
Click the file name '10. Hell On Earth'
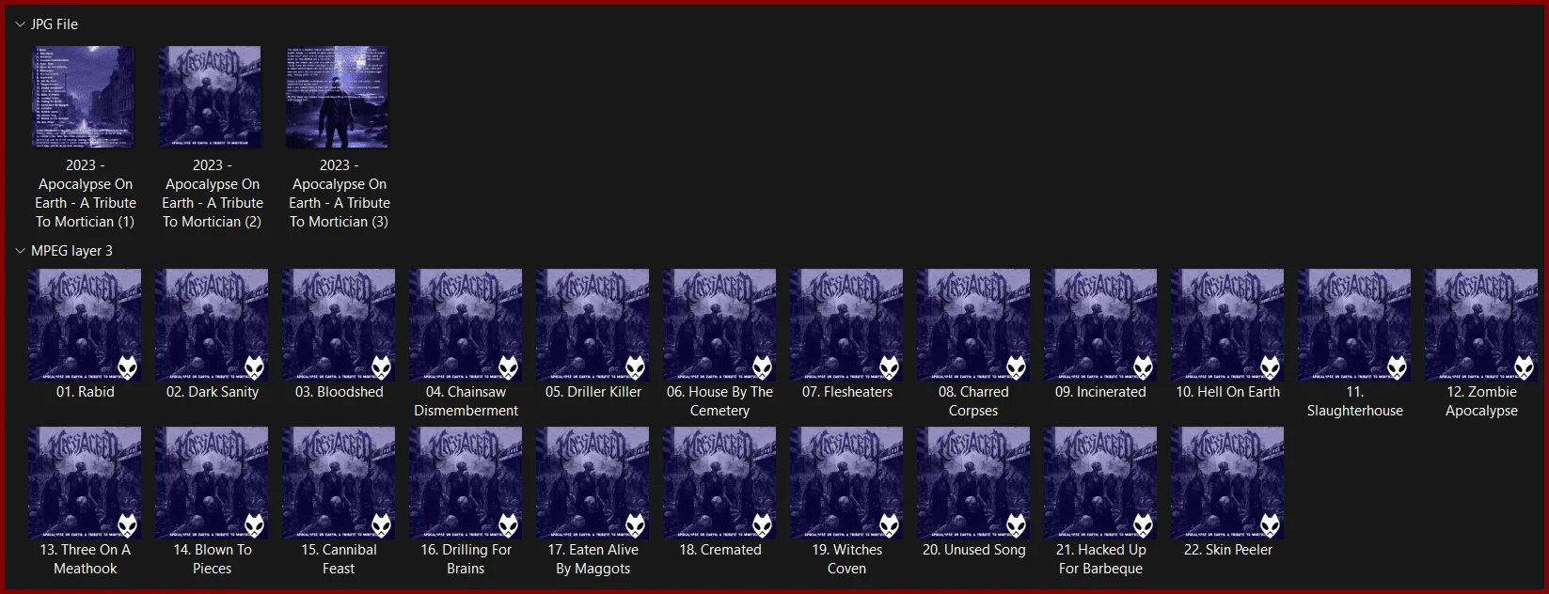(1227, 392)
